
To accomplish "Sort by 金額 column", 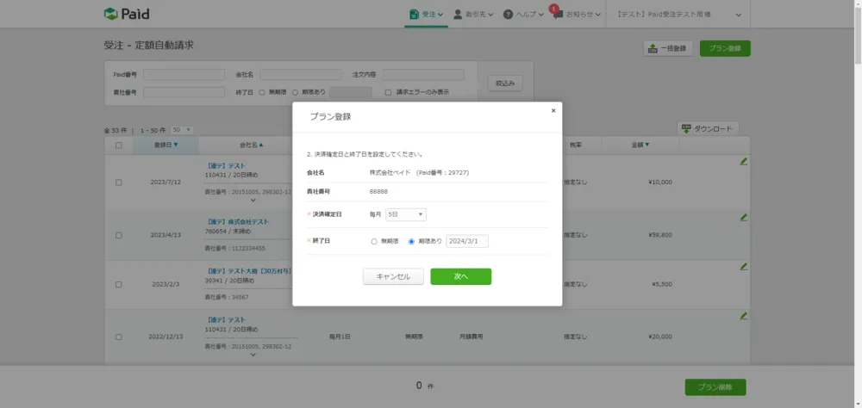I will tap(640, 145).
